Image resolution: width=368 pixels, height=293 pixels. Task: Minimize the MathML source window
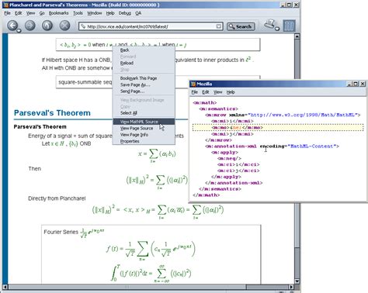349,84
